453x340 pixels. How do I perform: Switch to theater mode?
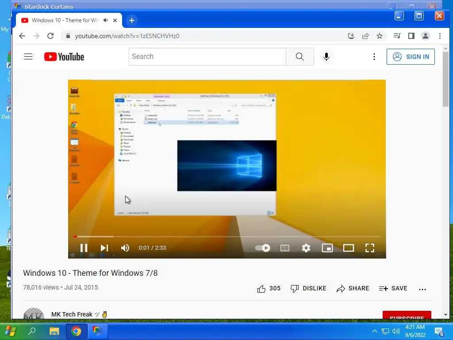point(349,248)
